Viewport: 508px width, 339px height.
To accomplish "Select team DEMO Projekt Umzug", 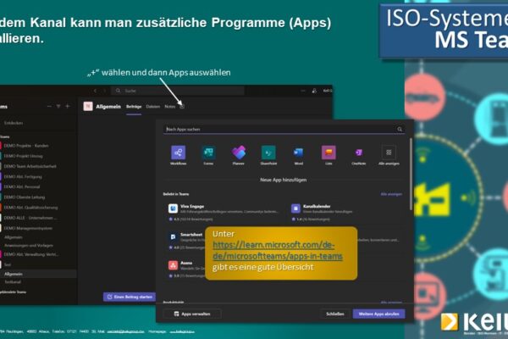I will (23, 156).
